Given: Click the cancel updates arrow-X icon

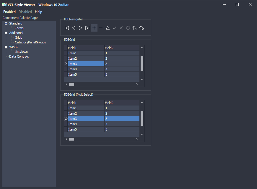Looking at the screenshot, I should click(x=142, y=28).
